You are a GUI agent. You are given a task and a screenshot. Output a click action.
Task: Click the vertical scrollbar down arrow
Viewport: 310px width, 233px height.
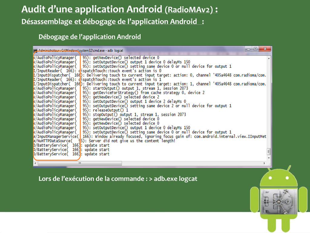coord(269,158)
